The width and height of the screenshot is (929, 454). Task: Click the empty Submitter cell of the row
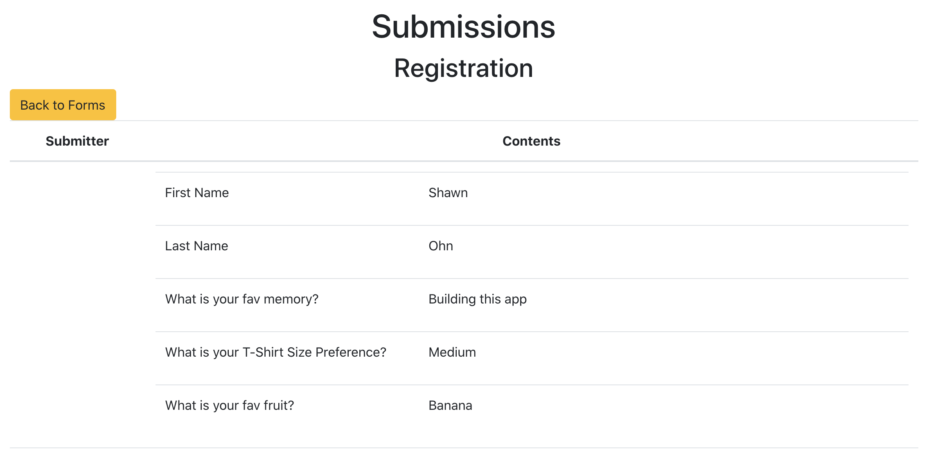tap(78, 299)
